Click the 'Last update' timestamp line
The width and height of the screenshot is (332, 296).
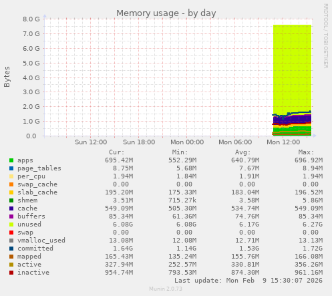tap(248, 281)
